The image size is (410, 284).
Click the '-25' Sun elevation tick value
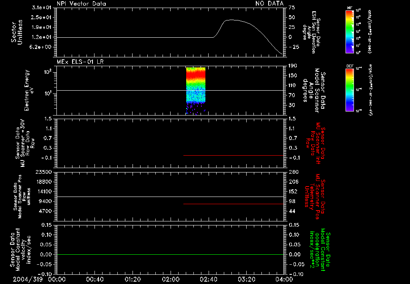[294, 47]
